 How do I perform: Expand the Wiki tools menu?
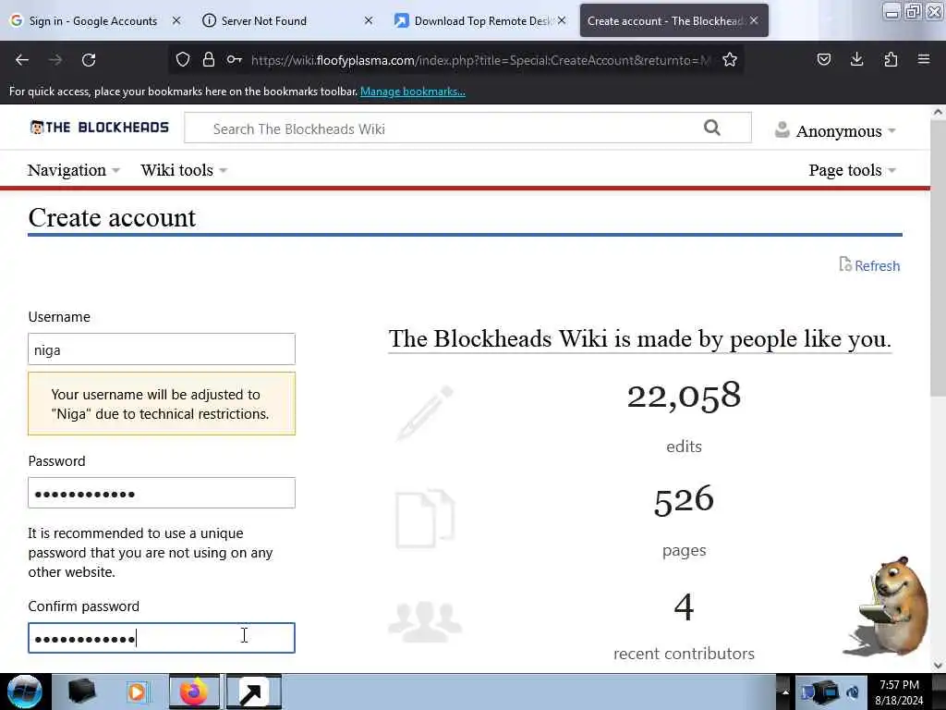184,170
